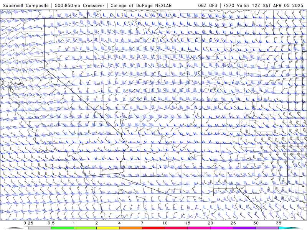Pick the gray color bar segment
This screenshot has height=230, width=307.
(x=40, y=228)
